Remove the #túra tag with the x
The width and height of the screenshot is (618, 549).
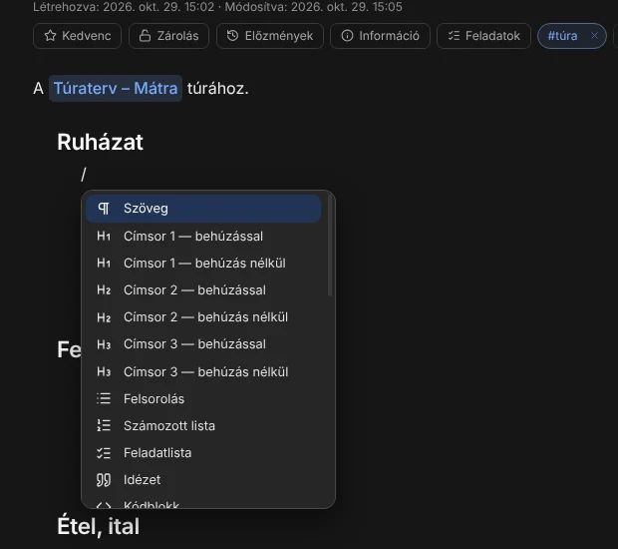pyautogui.click(x=594, y=36)
